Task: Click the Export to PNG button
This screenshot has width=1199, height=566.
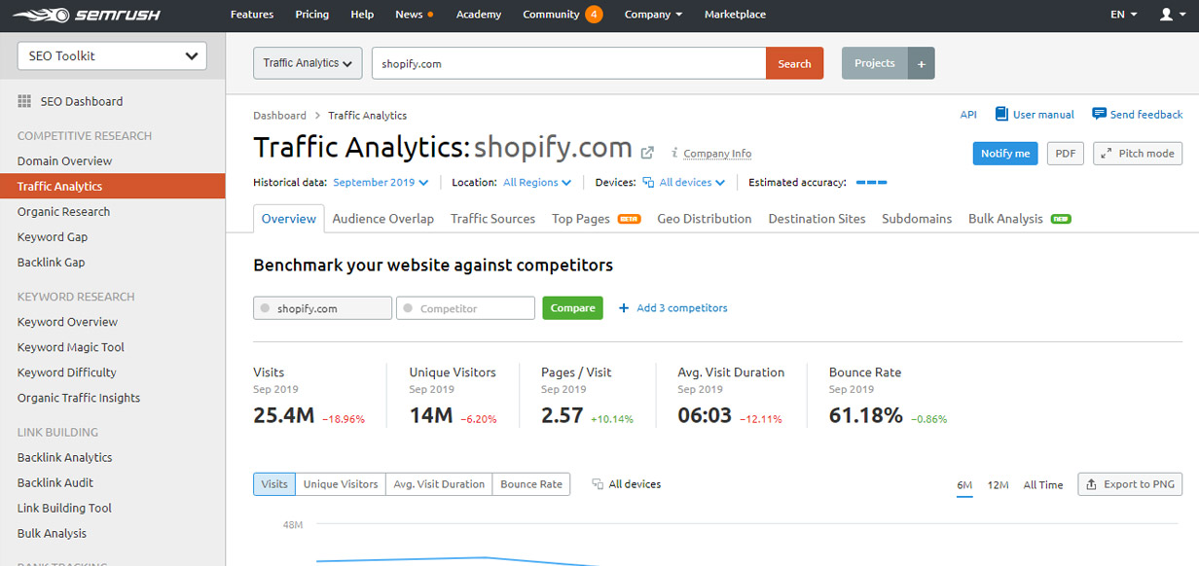Action: pos(1130,484)
